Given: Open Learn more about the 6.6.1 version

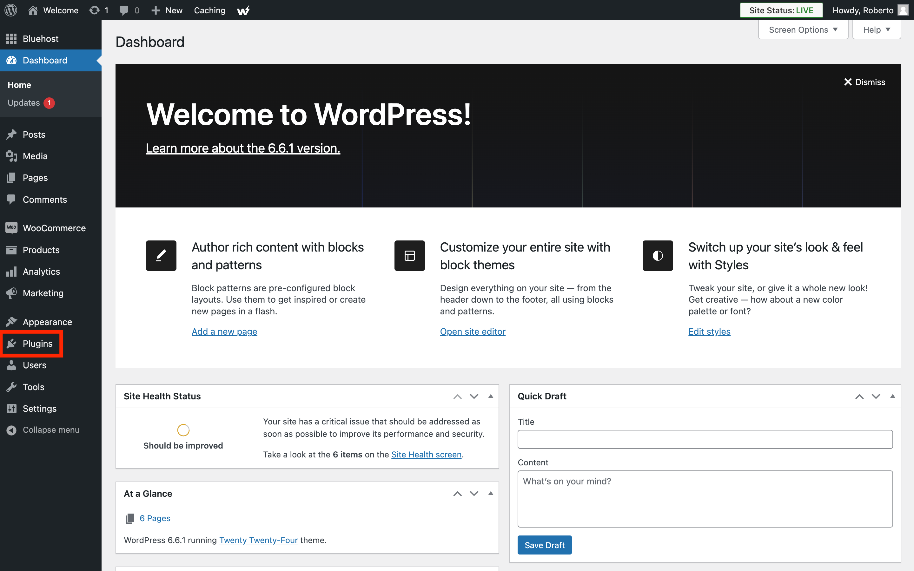Looking at the screenshot, I should [x=243, y=148].
